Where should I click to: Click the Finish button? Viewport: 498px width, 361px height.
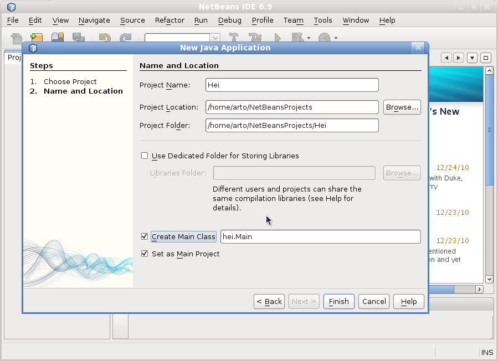(x=338, y=301)
